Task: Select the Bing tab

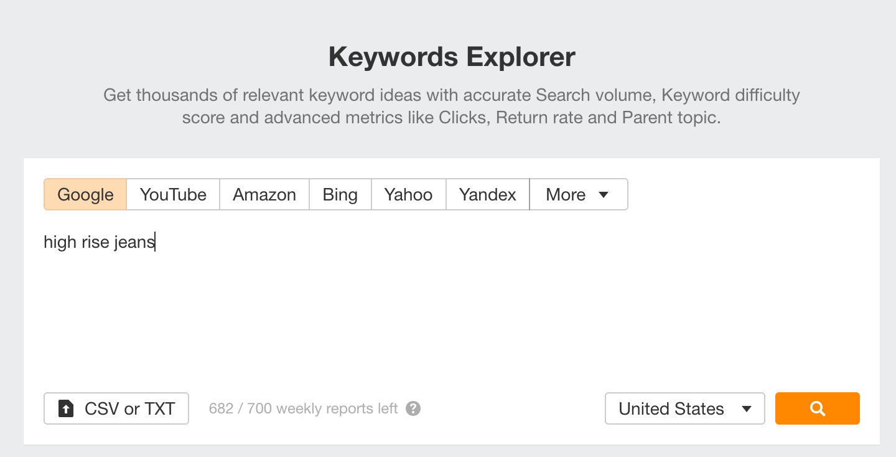Action: coord(340,195)
